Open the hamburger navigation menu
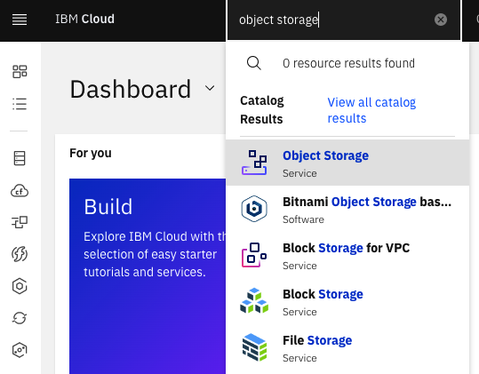Viewport: 479px width, 374px height. click(20, 20)
